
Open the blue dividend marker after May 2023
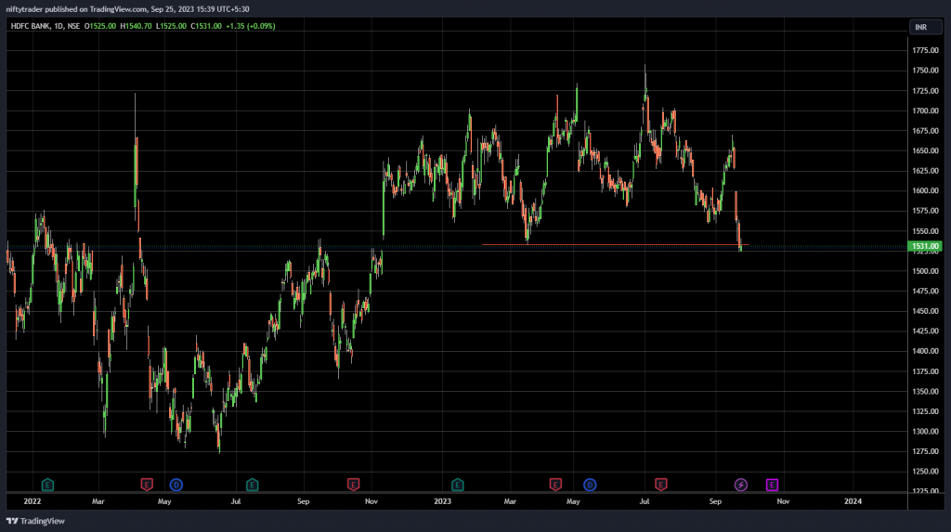point(590,485)
